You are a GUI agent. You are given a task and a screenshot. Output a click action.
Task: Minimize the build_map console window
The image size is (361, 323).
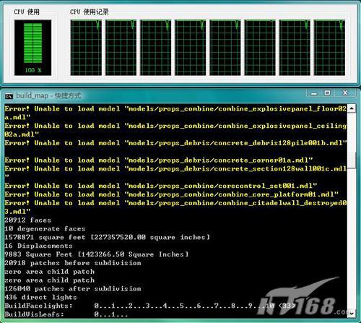[x=314, y=93]
